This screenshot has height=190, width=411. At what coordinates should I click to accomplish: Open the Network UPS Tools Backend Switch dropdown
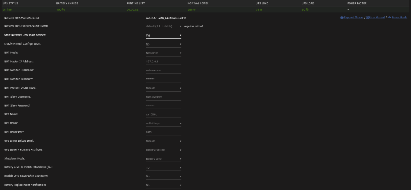(x=164, y=26)
